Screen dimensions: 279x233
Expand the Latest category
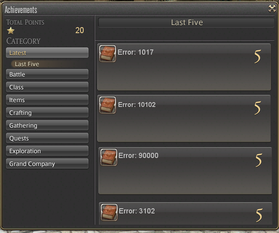47,53
